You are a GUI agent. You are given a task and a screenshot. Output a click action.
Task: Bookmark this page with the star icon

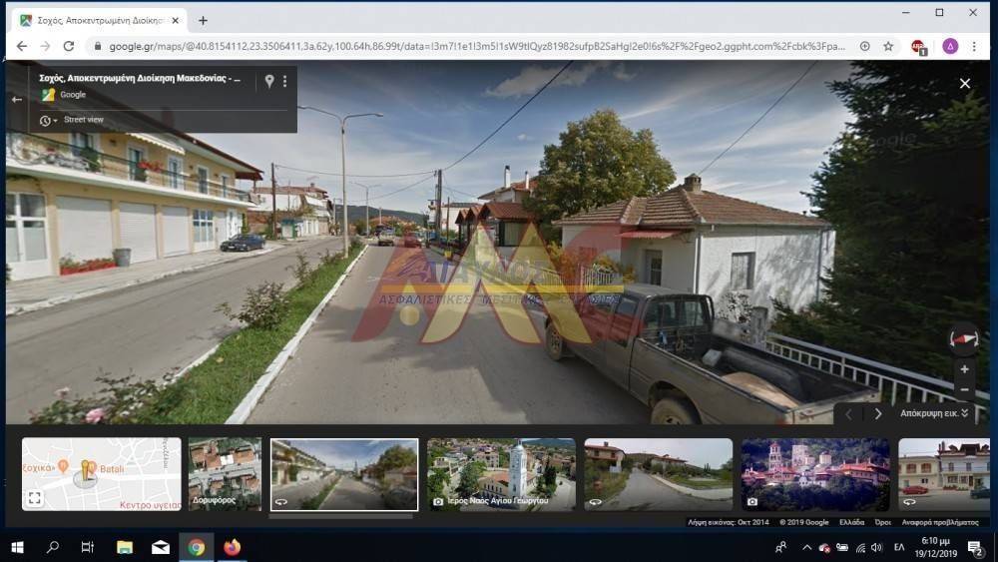888,46
